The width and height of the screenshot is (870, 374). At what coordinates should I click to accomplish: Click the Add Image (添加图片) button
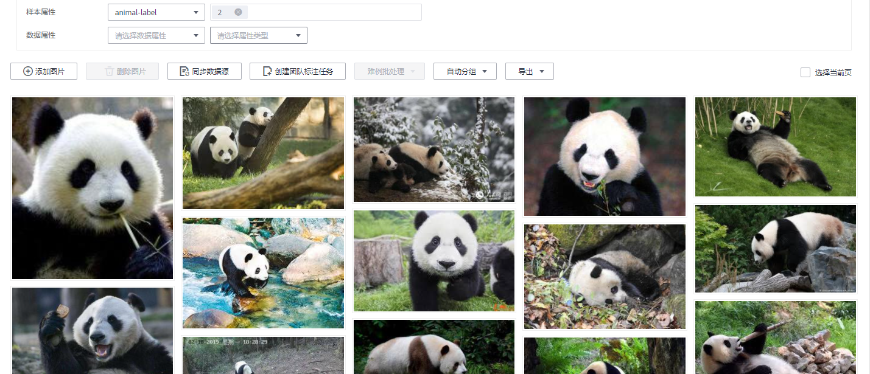(x=44, y=71)
